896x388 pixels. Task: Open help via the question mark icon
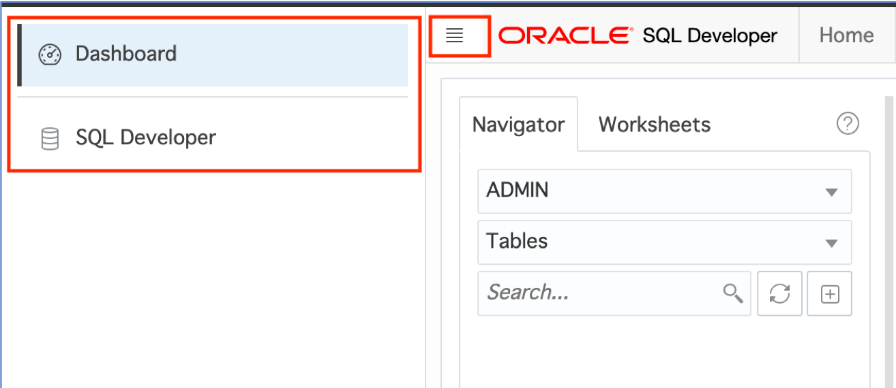click(848, 124)
